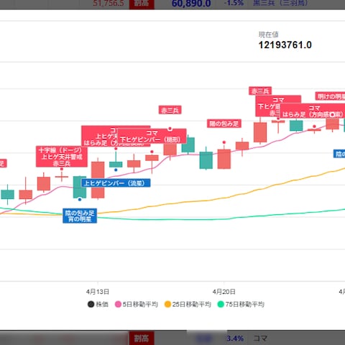This screenshot has height=345, width=345.
Task: Click the 陽の包み足 red label
Action: 224,124
